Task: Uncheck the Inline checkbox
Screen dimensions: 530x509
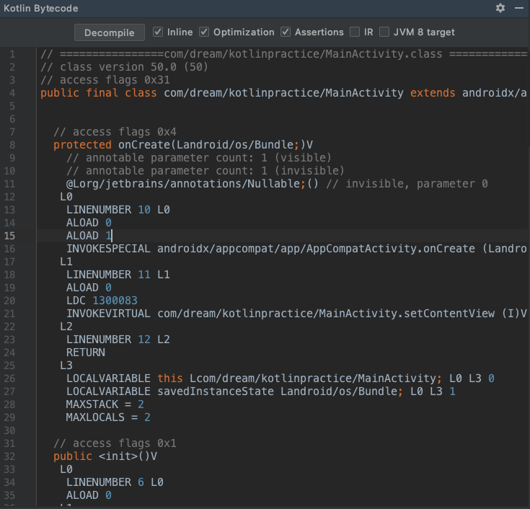Action: tap(157, 32)
